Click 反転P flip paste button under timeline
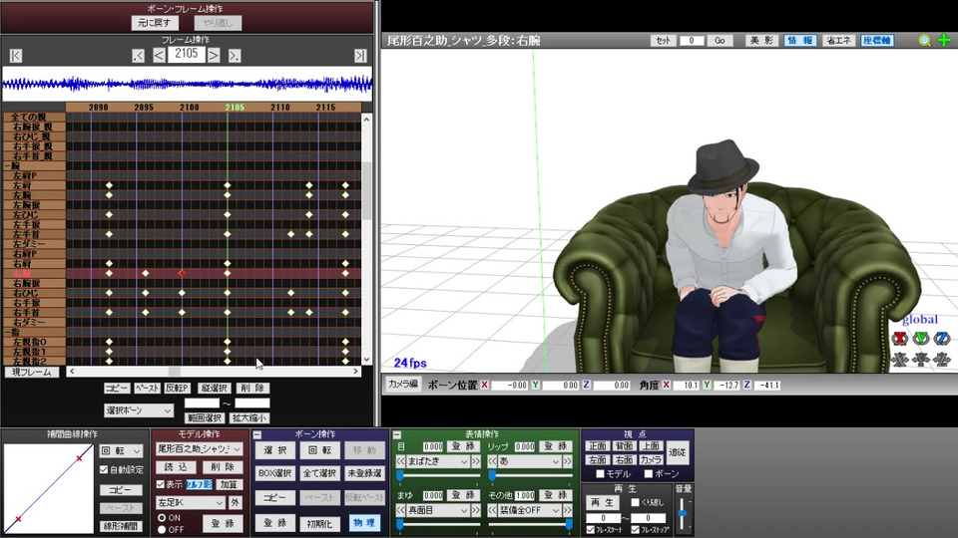The height and width of the screenshot is (538, 958). pyautogui.click(x=178, y=388)
